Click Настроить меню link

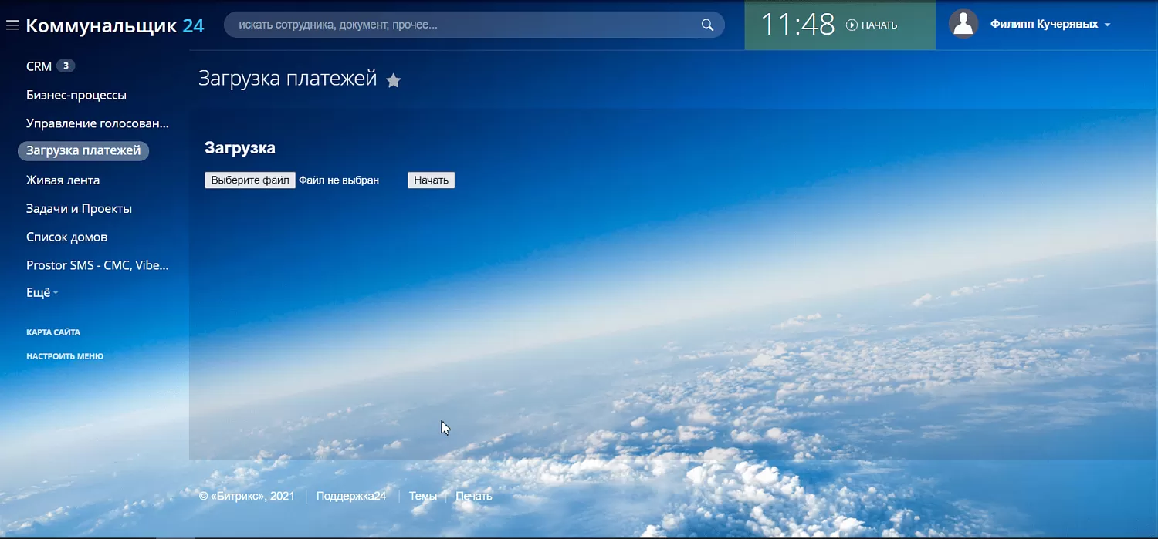point(65,356)
